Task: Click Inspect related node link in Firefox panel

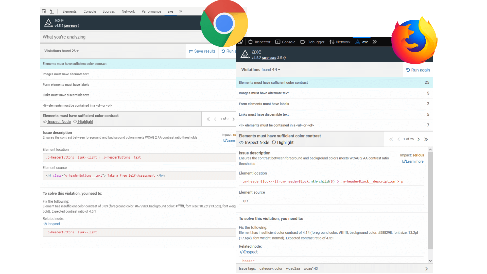Action: pos(249,252)
